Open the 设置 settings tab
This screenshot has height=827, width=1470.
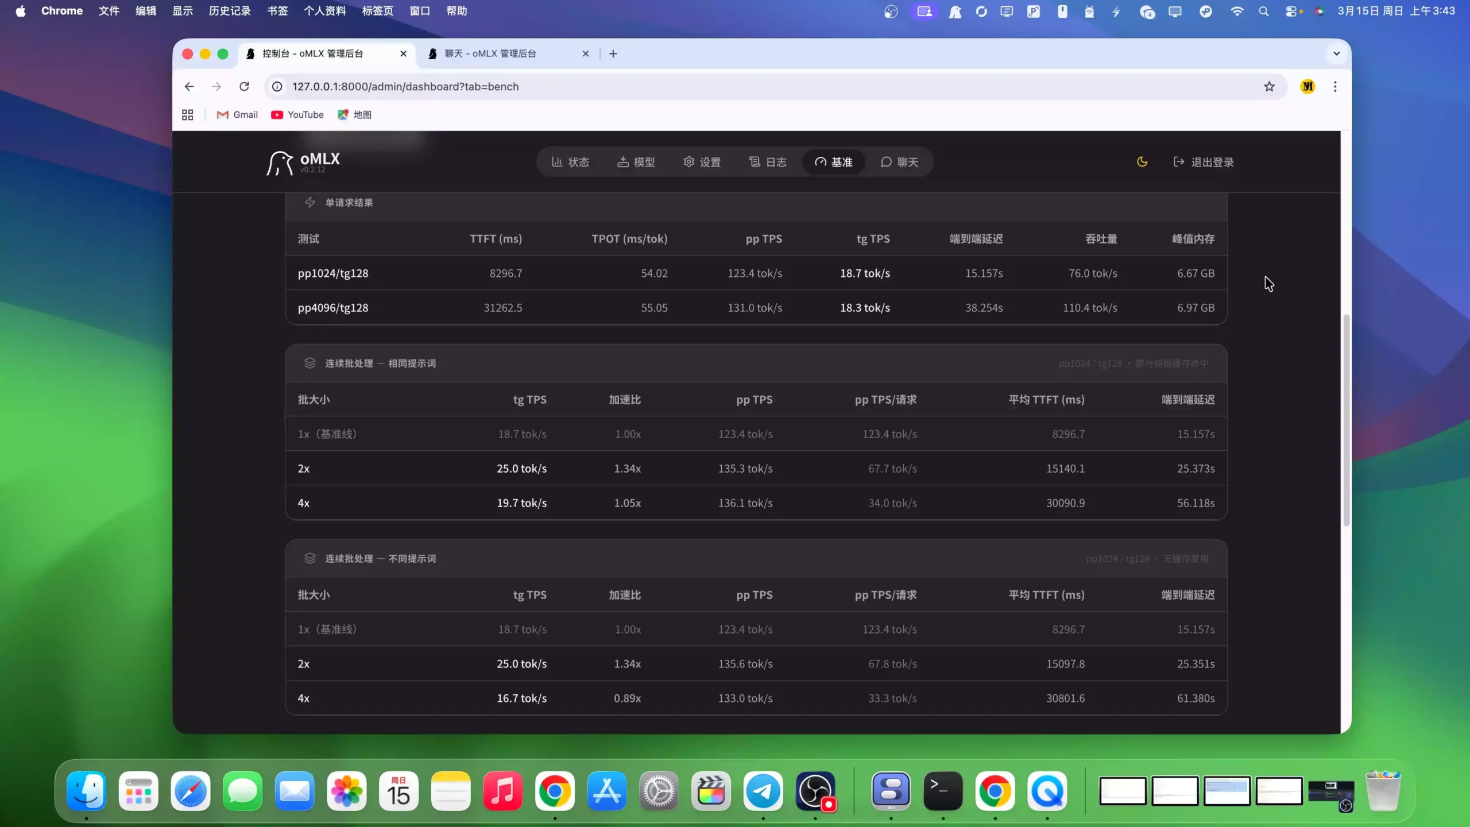(x=702, y=162)
